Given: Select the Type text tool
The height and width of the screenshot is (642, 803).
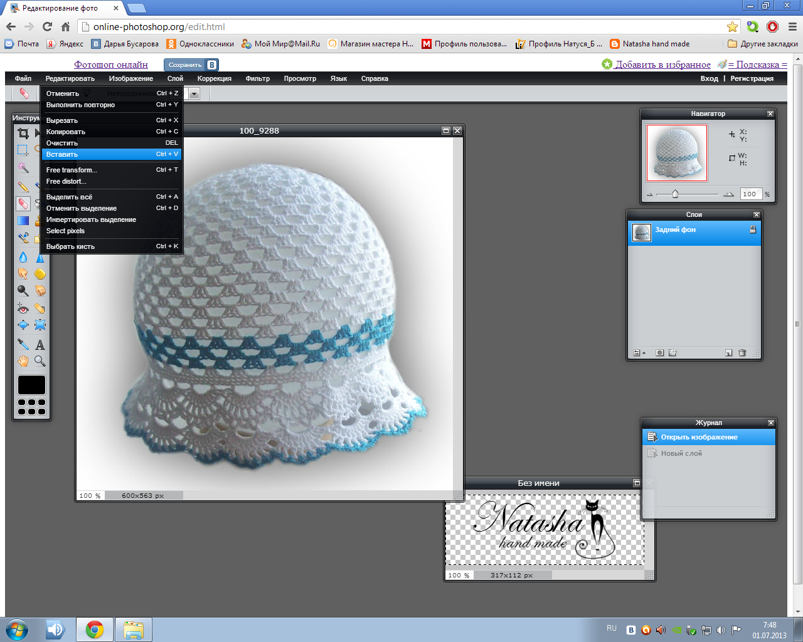Looking at the screenshot, I should tap(40, 345).
